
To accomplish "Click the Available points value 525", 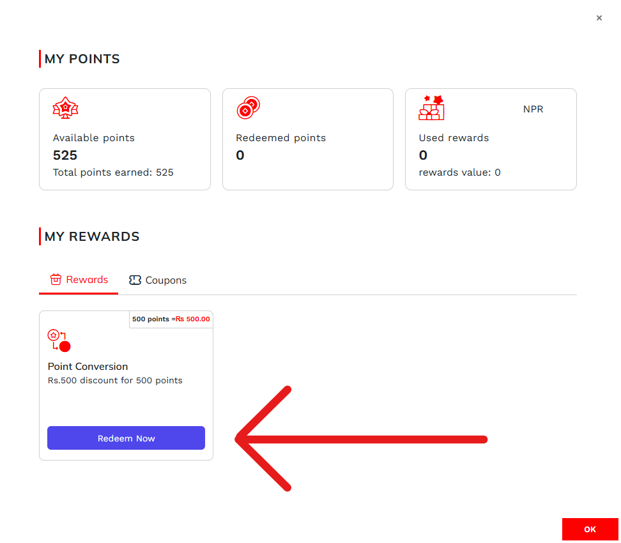I will [x=65, y=155].
